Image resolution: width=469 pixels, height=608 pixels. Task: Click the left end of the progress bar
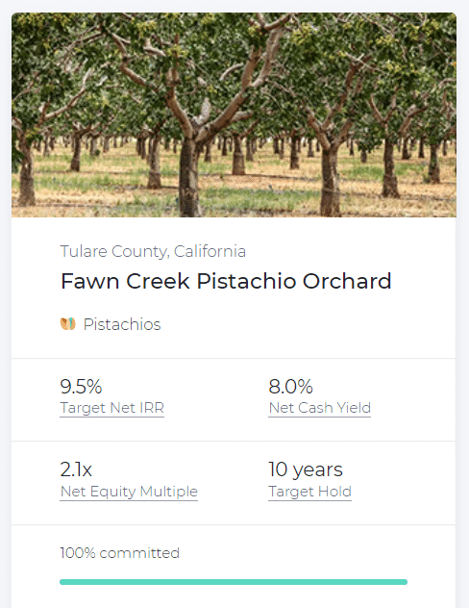pyautogui.click(x=62, y=582)
